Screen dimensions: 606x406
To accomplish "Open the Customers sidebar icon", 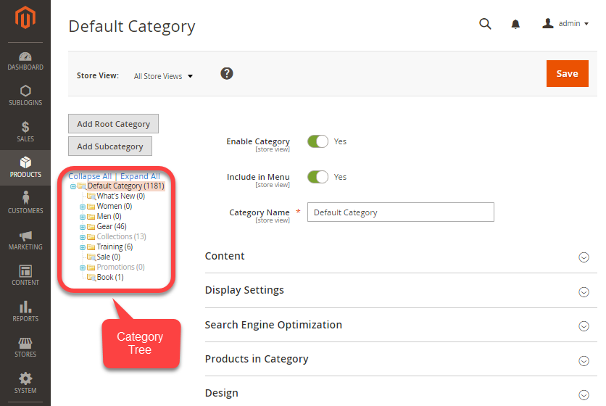I will pyautogui.click(x=25, y=198).
